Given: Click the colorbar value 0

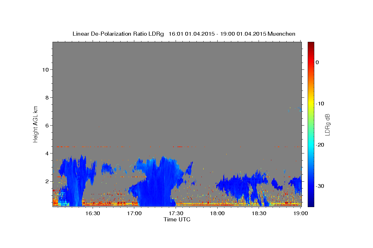Looking at the screenshot, I should [x=317, y=62].
